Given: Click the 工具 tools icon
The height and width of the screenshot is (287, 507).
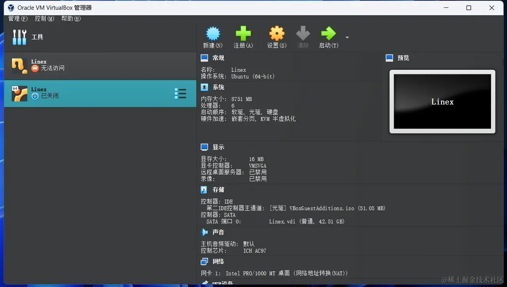Looking at the screenshot, I should (19, 37).
